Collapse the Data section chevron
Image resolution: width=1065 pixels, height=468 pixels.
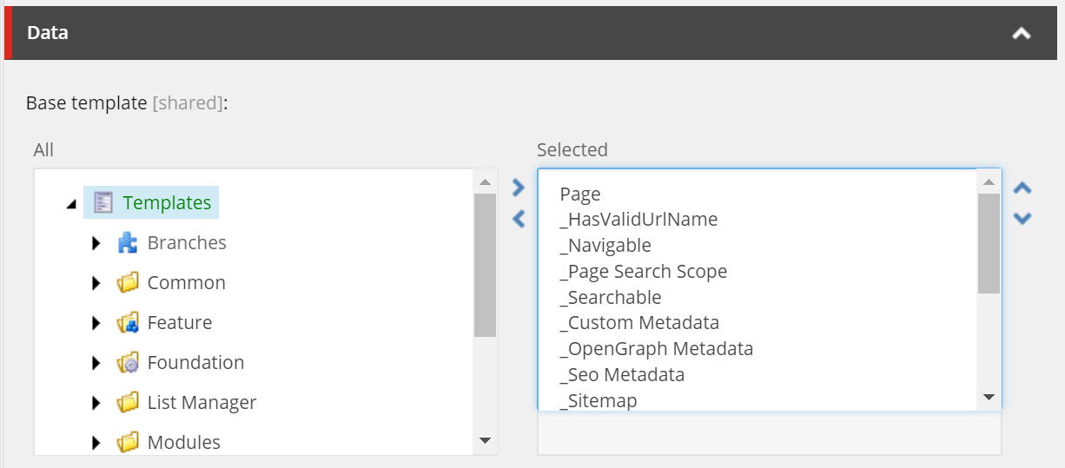pos(1022,34)
